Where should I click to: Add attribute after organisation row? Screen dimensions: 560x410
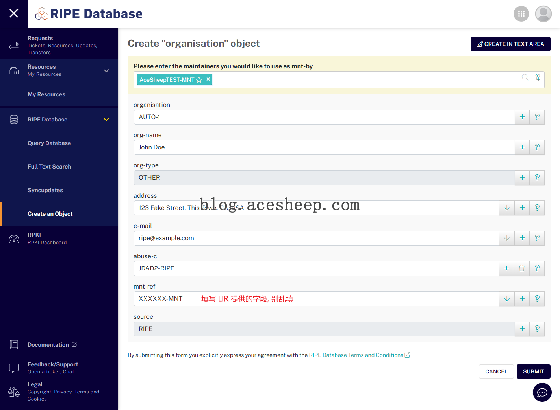pos(522,117)
